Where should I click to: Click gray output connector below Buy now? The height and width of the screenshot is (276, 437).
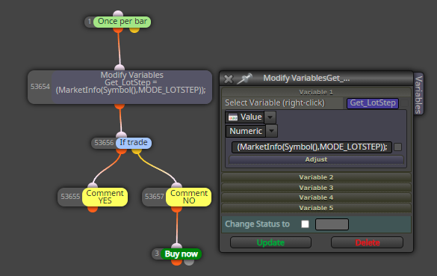point(189,262)
